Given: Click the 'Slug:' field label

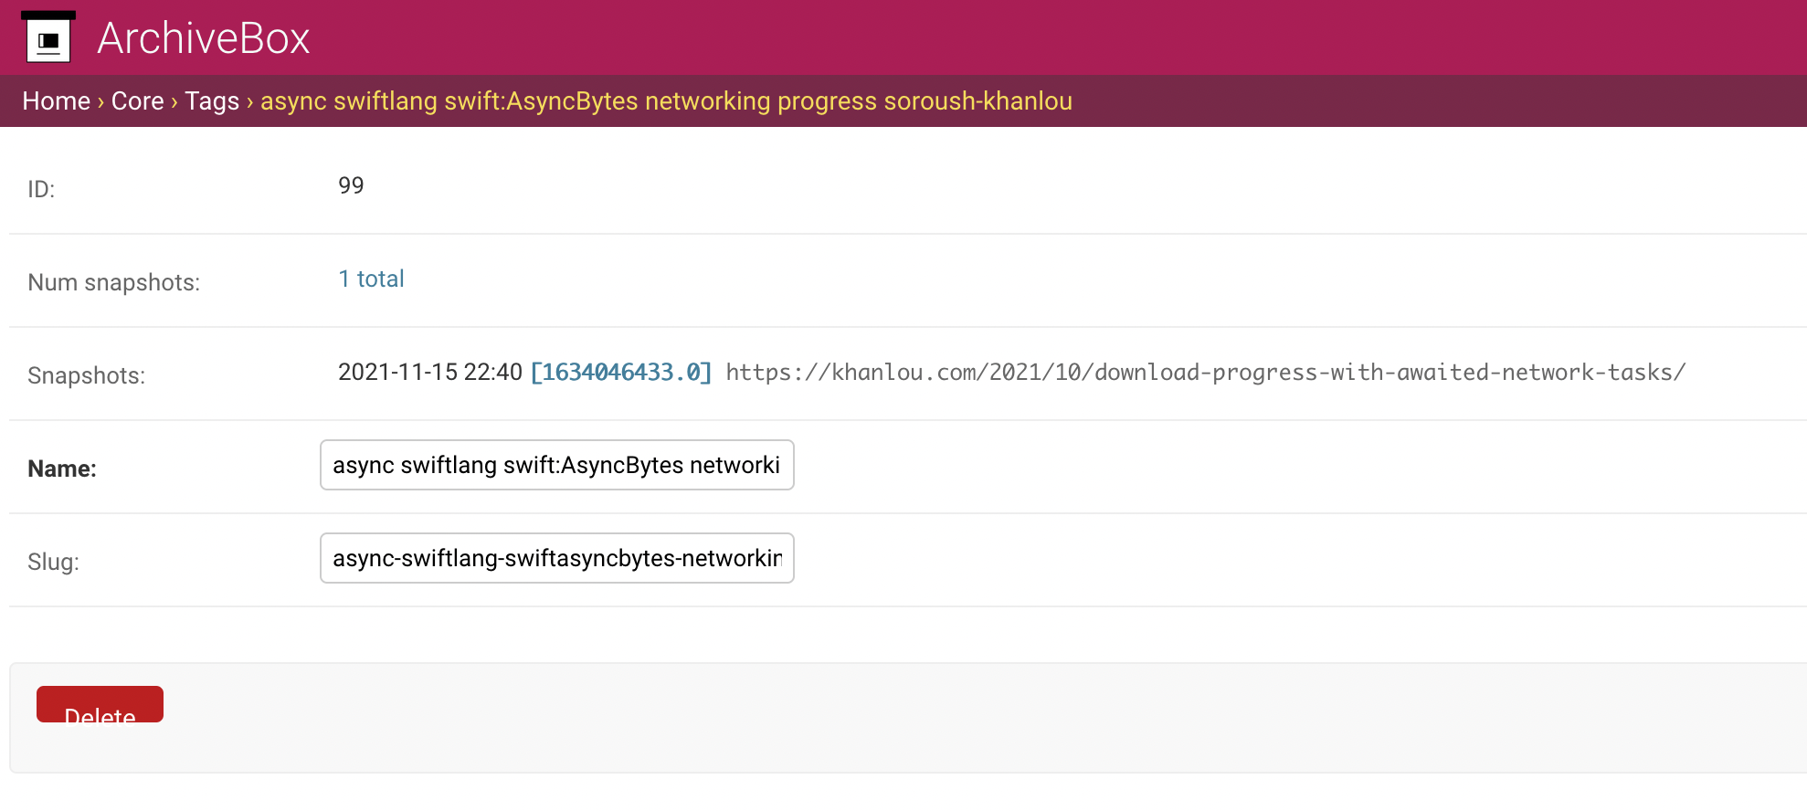Looking at the screenshot, I should pyautogui.click(x=54, y=562).
